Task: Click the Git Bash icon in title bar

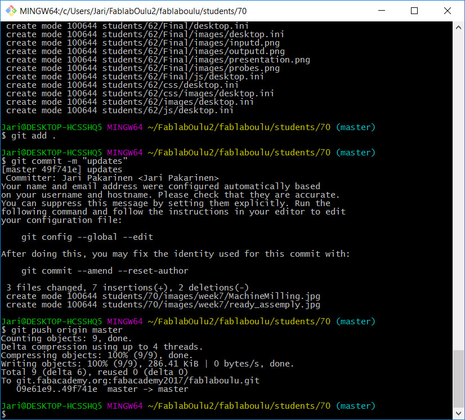Action: click(11, 11)
